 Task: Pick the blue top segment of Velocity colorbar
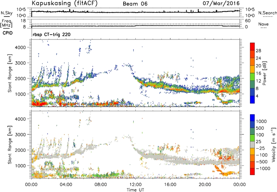252,118
